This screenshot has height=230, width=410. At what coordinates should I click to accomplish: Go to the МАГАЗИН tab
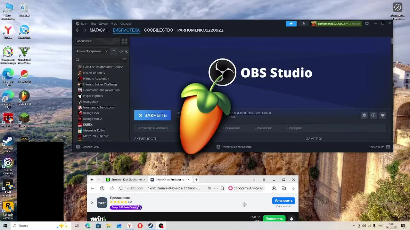tap(99, 30)
